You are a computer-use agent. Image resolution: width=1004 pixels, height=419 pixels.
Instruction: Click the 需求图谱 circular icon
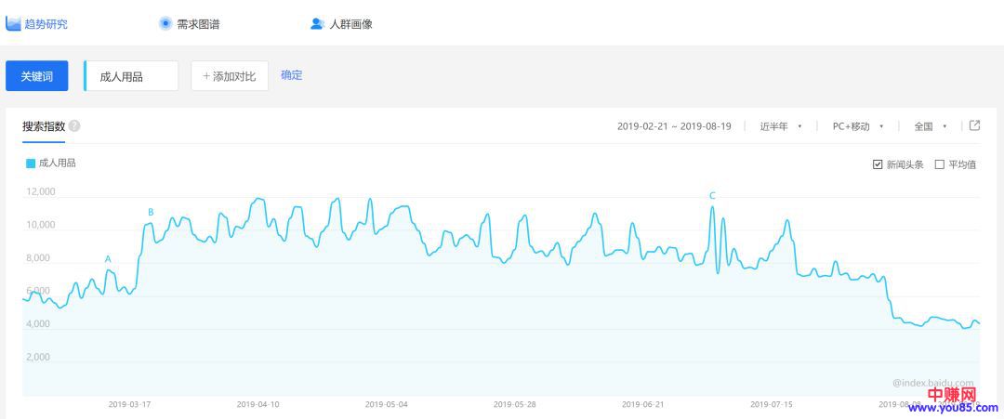[165, 23]
